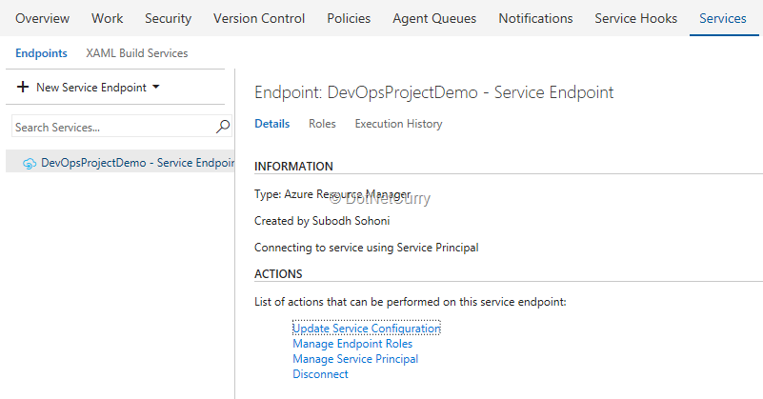Screen dimensions: 763x399
Task: View the Execution History tab
Action: [398, 124]
